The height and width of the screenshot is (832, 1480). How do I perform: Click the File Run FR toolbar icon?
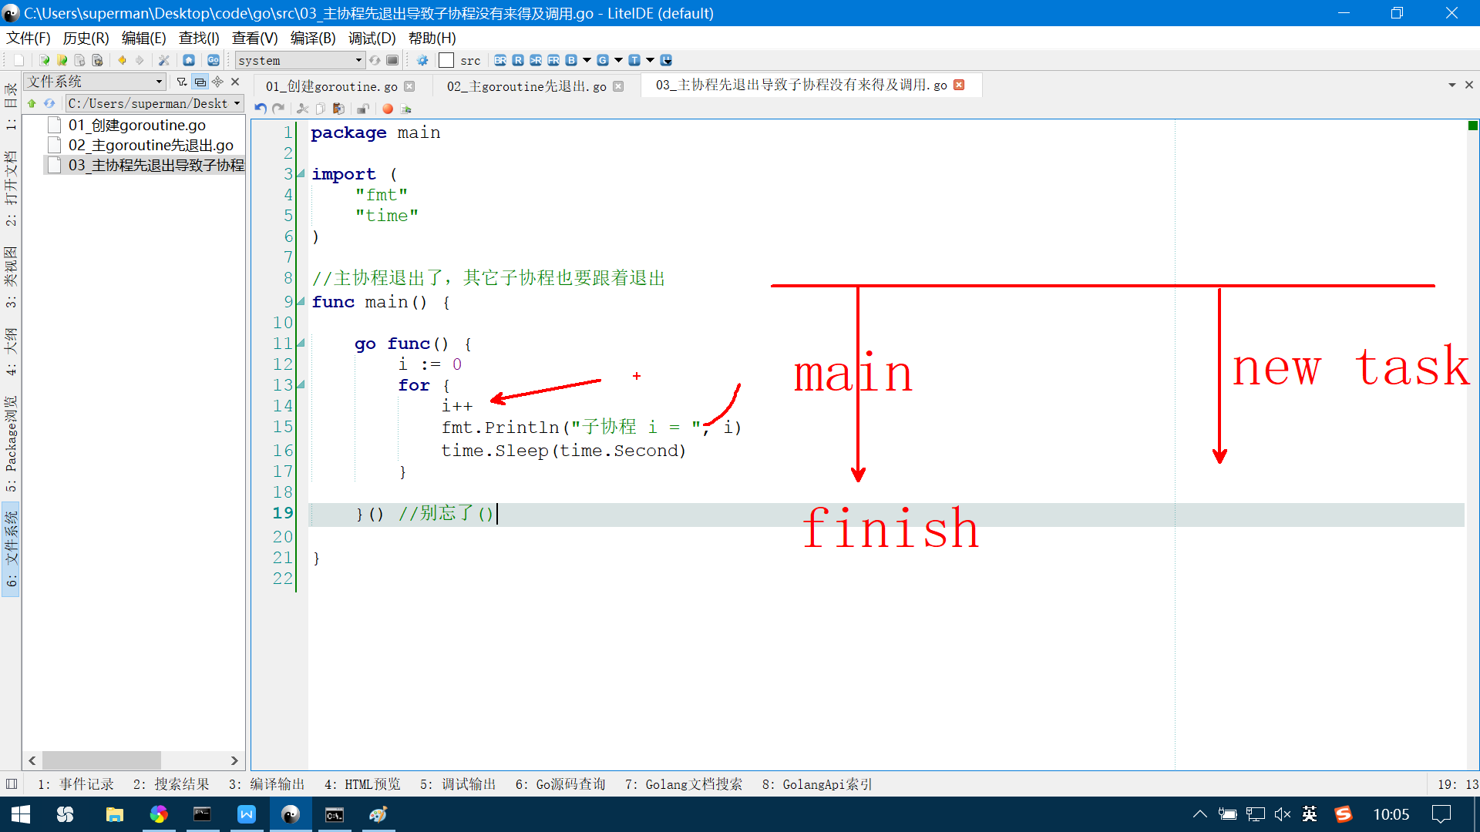(553, 60)
